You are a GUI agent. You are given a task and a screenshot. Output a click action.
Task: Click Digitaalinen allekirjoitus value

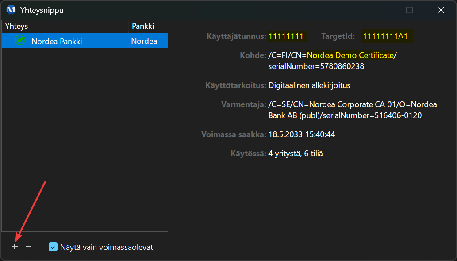309,86
